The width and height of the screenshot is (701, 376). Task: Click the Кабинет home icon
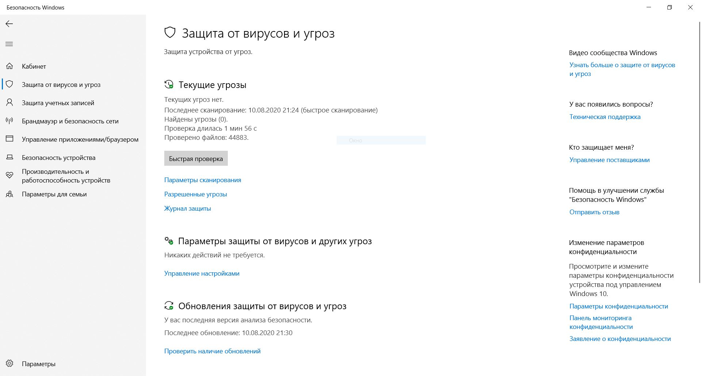tap(9, 66)
